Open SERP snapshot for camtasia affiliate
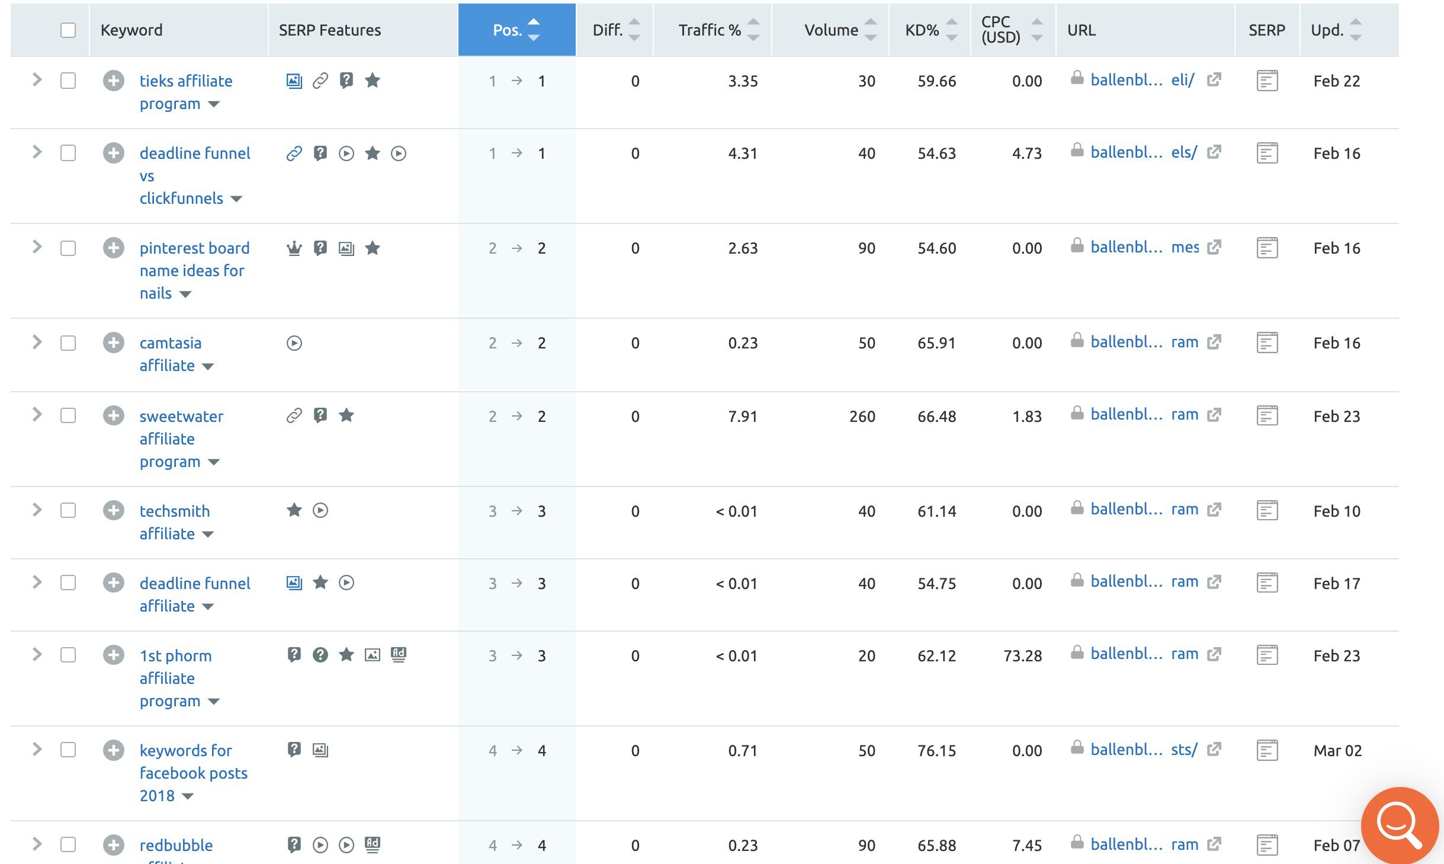This screenshot has width=1444, height=864. (x=1267, y=343)
